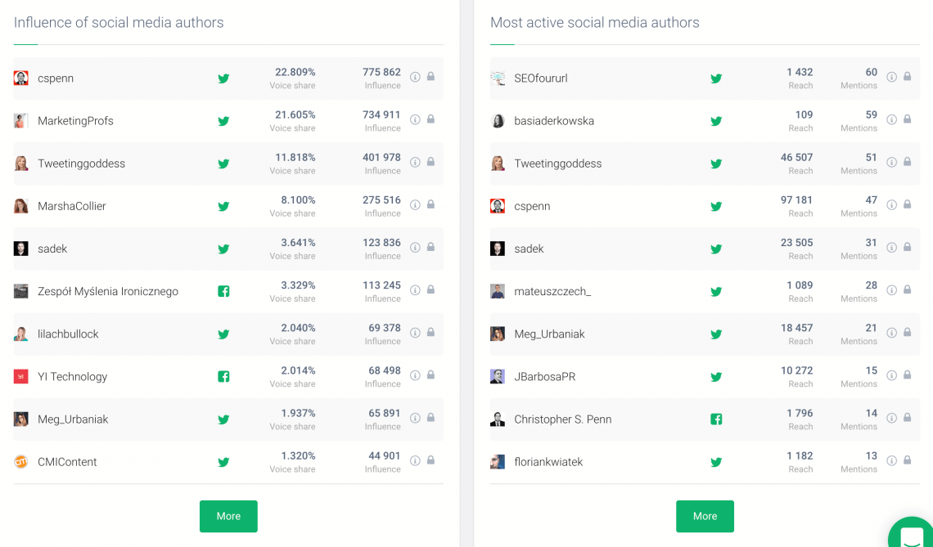933x547 pixels.
Task: Click the lock icon in basiaderkowska row
Action: pyautogui.click(x=908, y=119)
